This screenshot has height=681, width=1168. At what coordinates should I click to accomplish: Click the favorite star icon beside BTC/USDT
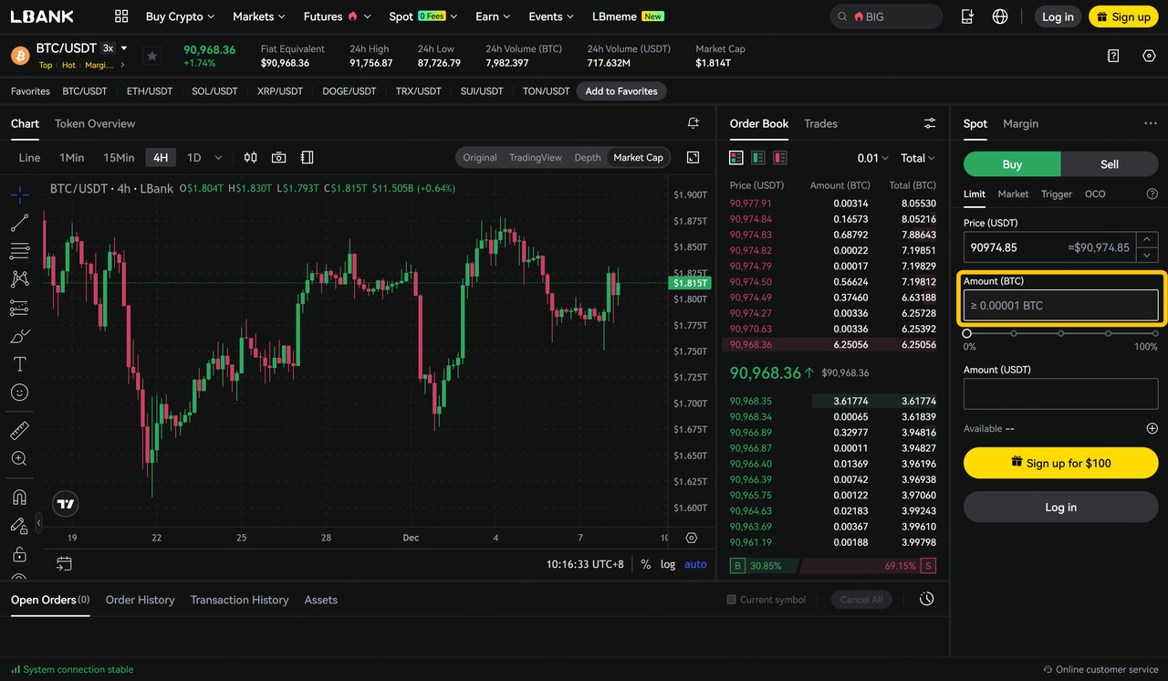[152, 57]
